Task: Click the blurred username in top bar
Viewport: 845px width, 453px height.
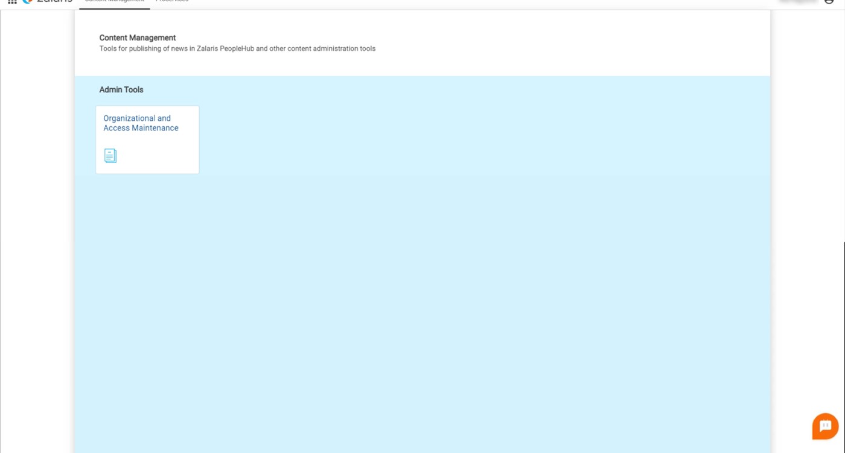Action: coord(797,2)
